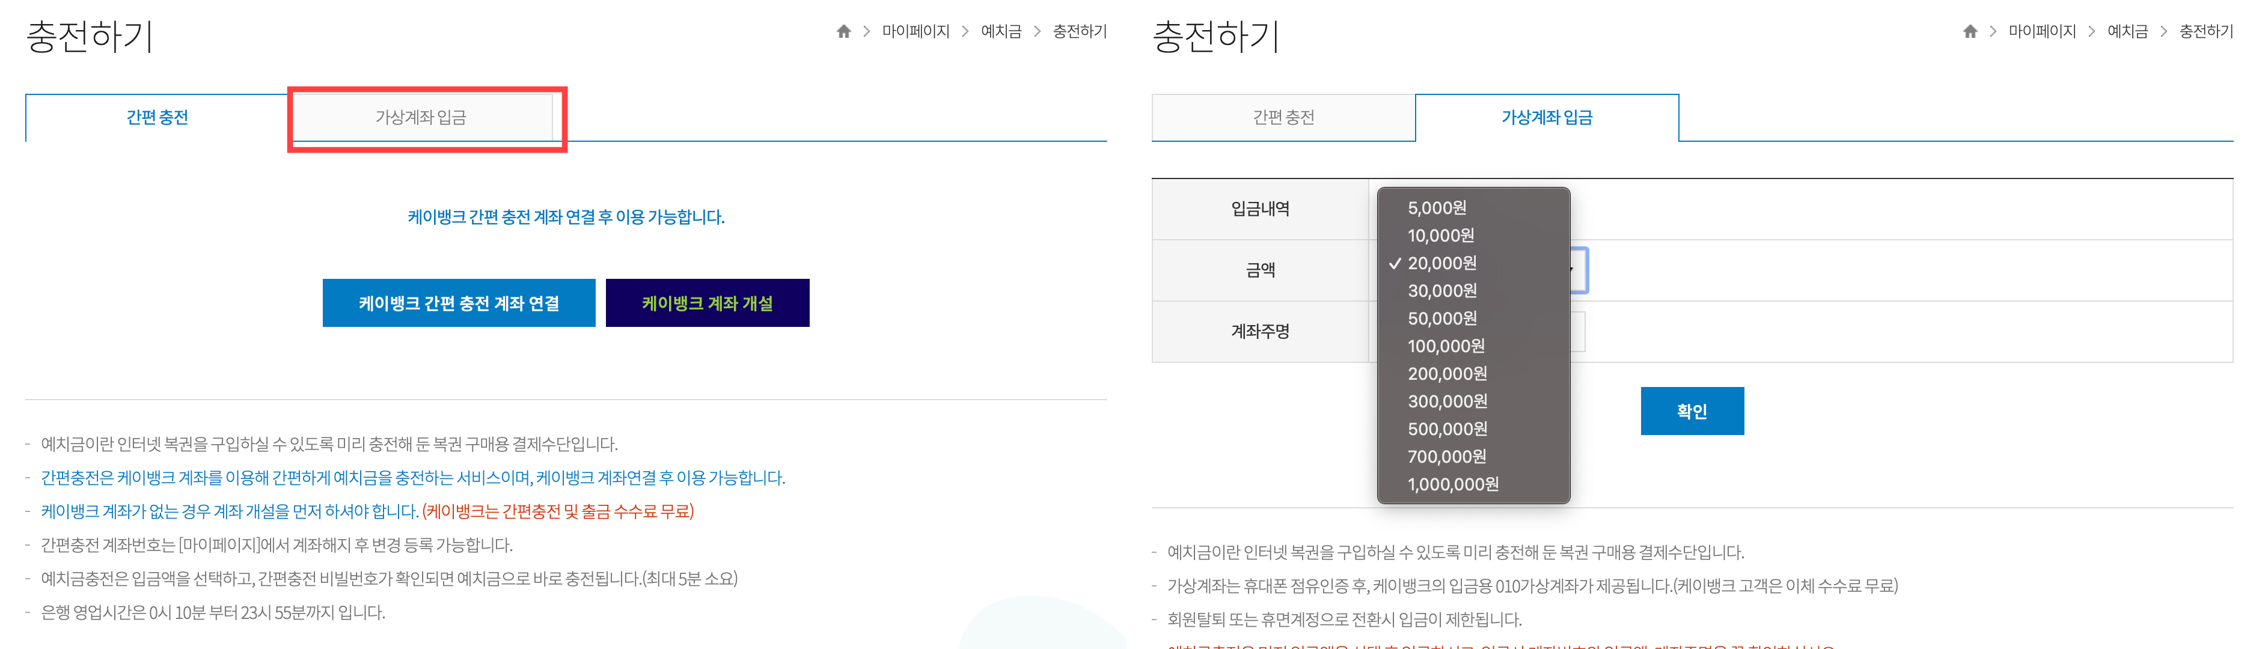Choose the 1,000,000원 deposit amount
Viewport: 2253px width, 649px height.
(1452, 484)
